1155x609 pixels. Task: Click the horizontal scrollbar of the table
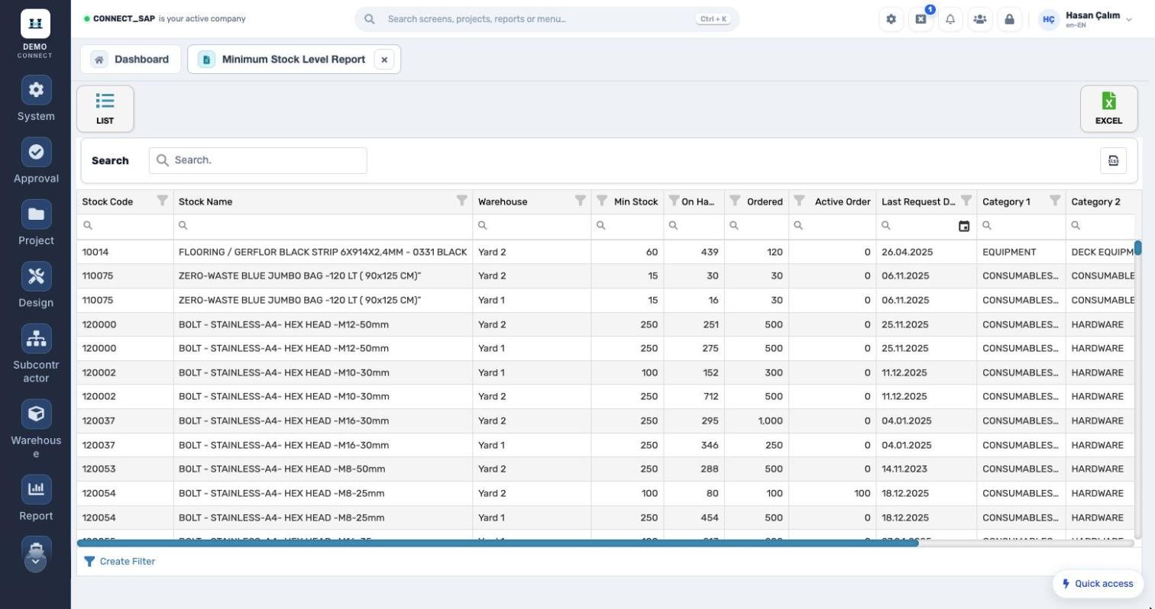click(497, 543)
